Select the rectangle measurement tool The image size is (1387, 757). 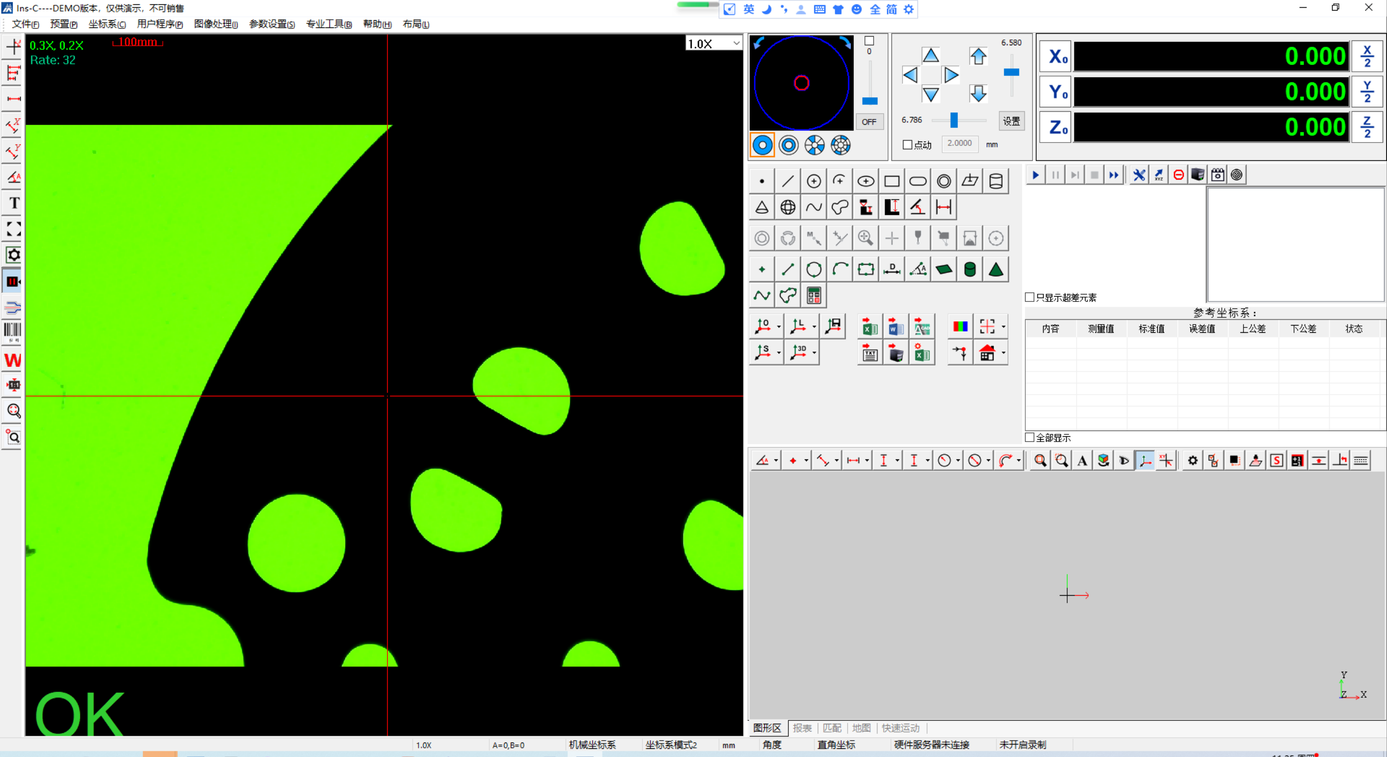[x=891, y=182]
